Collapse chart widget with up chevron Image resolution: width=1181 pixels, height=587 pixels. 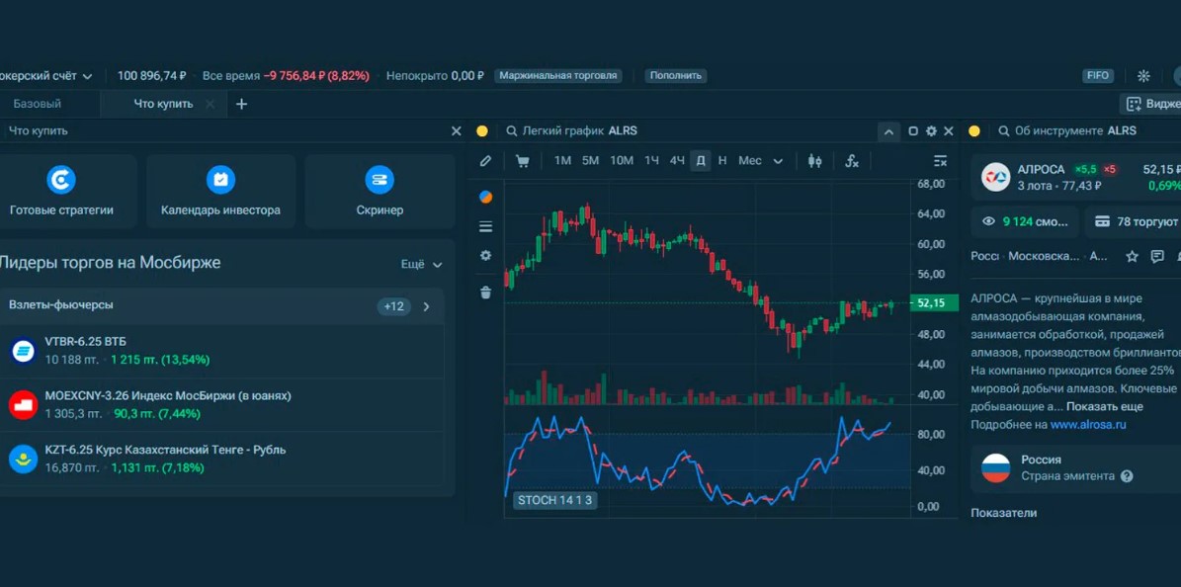tap(888, 131)
